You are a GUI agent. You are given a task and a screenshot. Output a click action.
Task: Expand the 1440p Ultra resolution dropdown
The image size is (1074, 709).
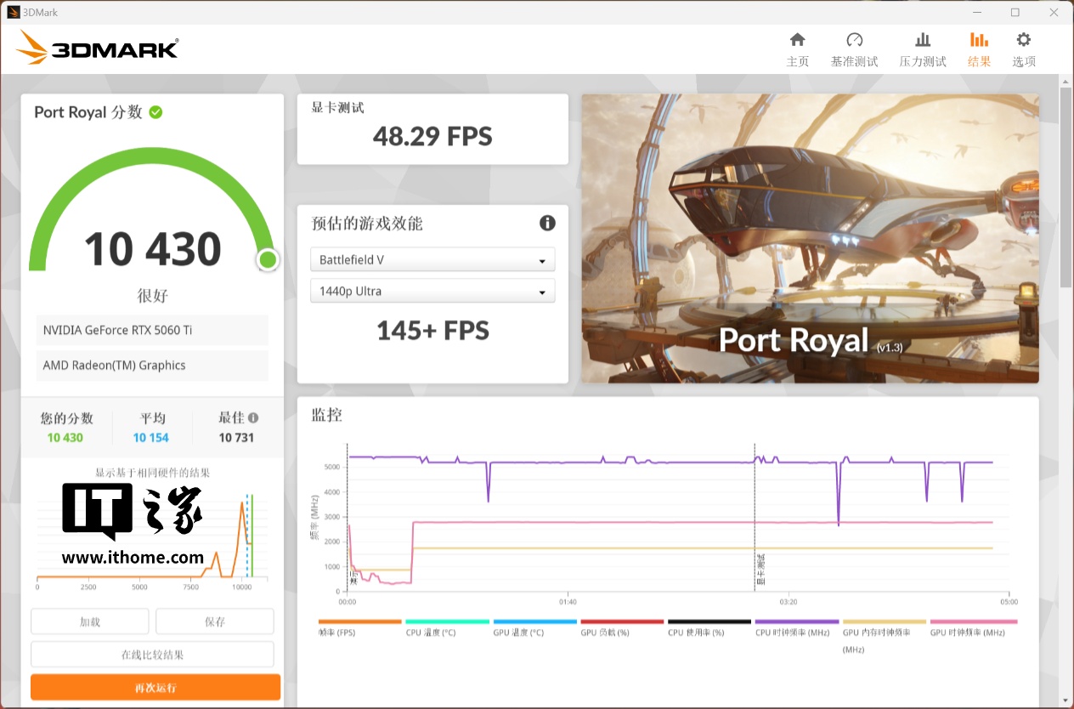432,292
